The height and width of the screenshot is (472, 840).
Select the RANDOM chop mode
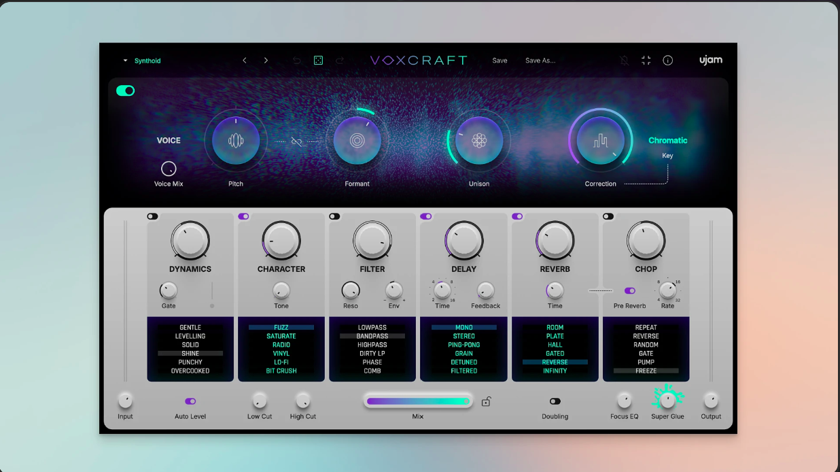click(x=646, y=345)
